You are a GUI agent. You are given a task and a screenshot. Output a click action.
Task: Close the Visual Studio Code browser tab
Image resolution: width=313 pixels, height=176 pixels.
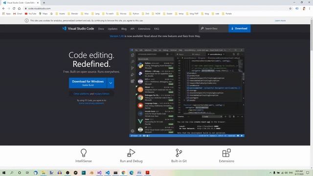tap(38, 3)
